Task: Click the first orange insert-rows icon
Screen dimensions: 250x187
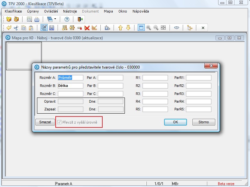Action: coord(64,28)
